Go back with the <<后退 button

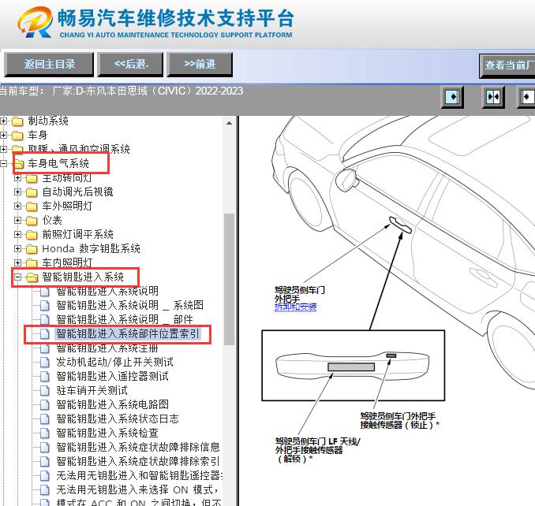click(131, 64)
